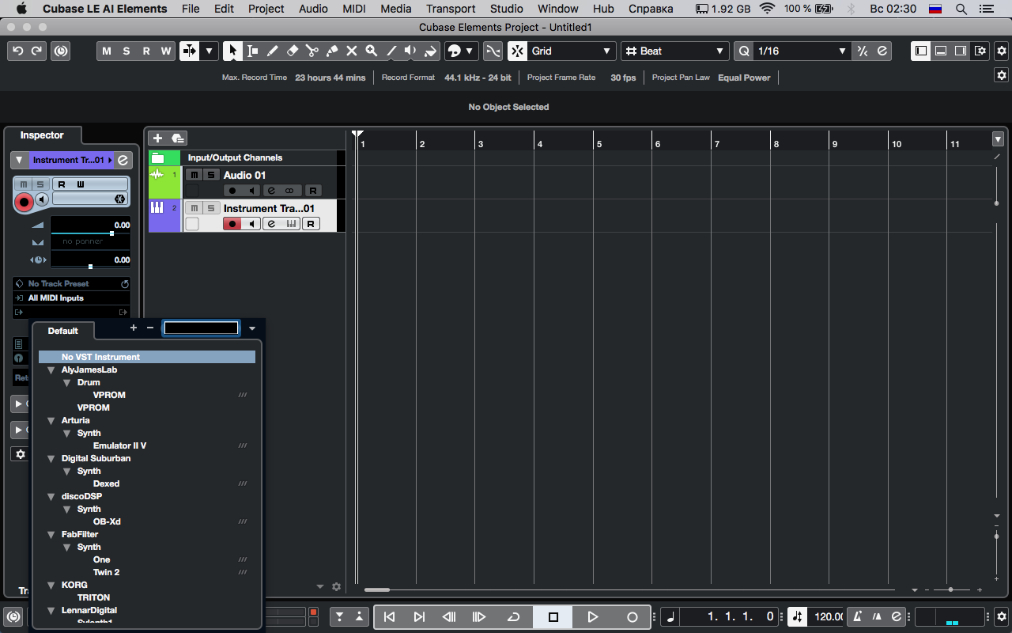1012x633 pixels.
Task: Toggle Mute on the Audio 01 track
Action: [194, 175]
